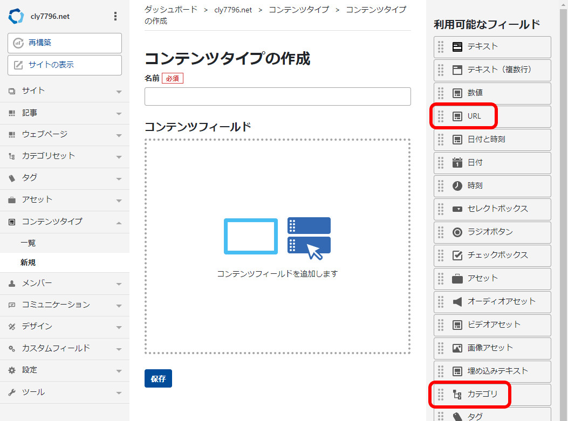
Task: Collapse the コンテンツタイプ sidebar section
Action: [119, 222]
